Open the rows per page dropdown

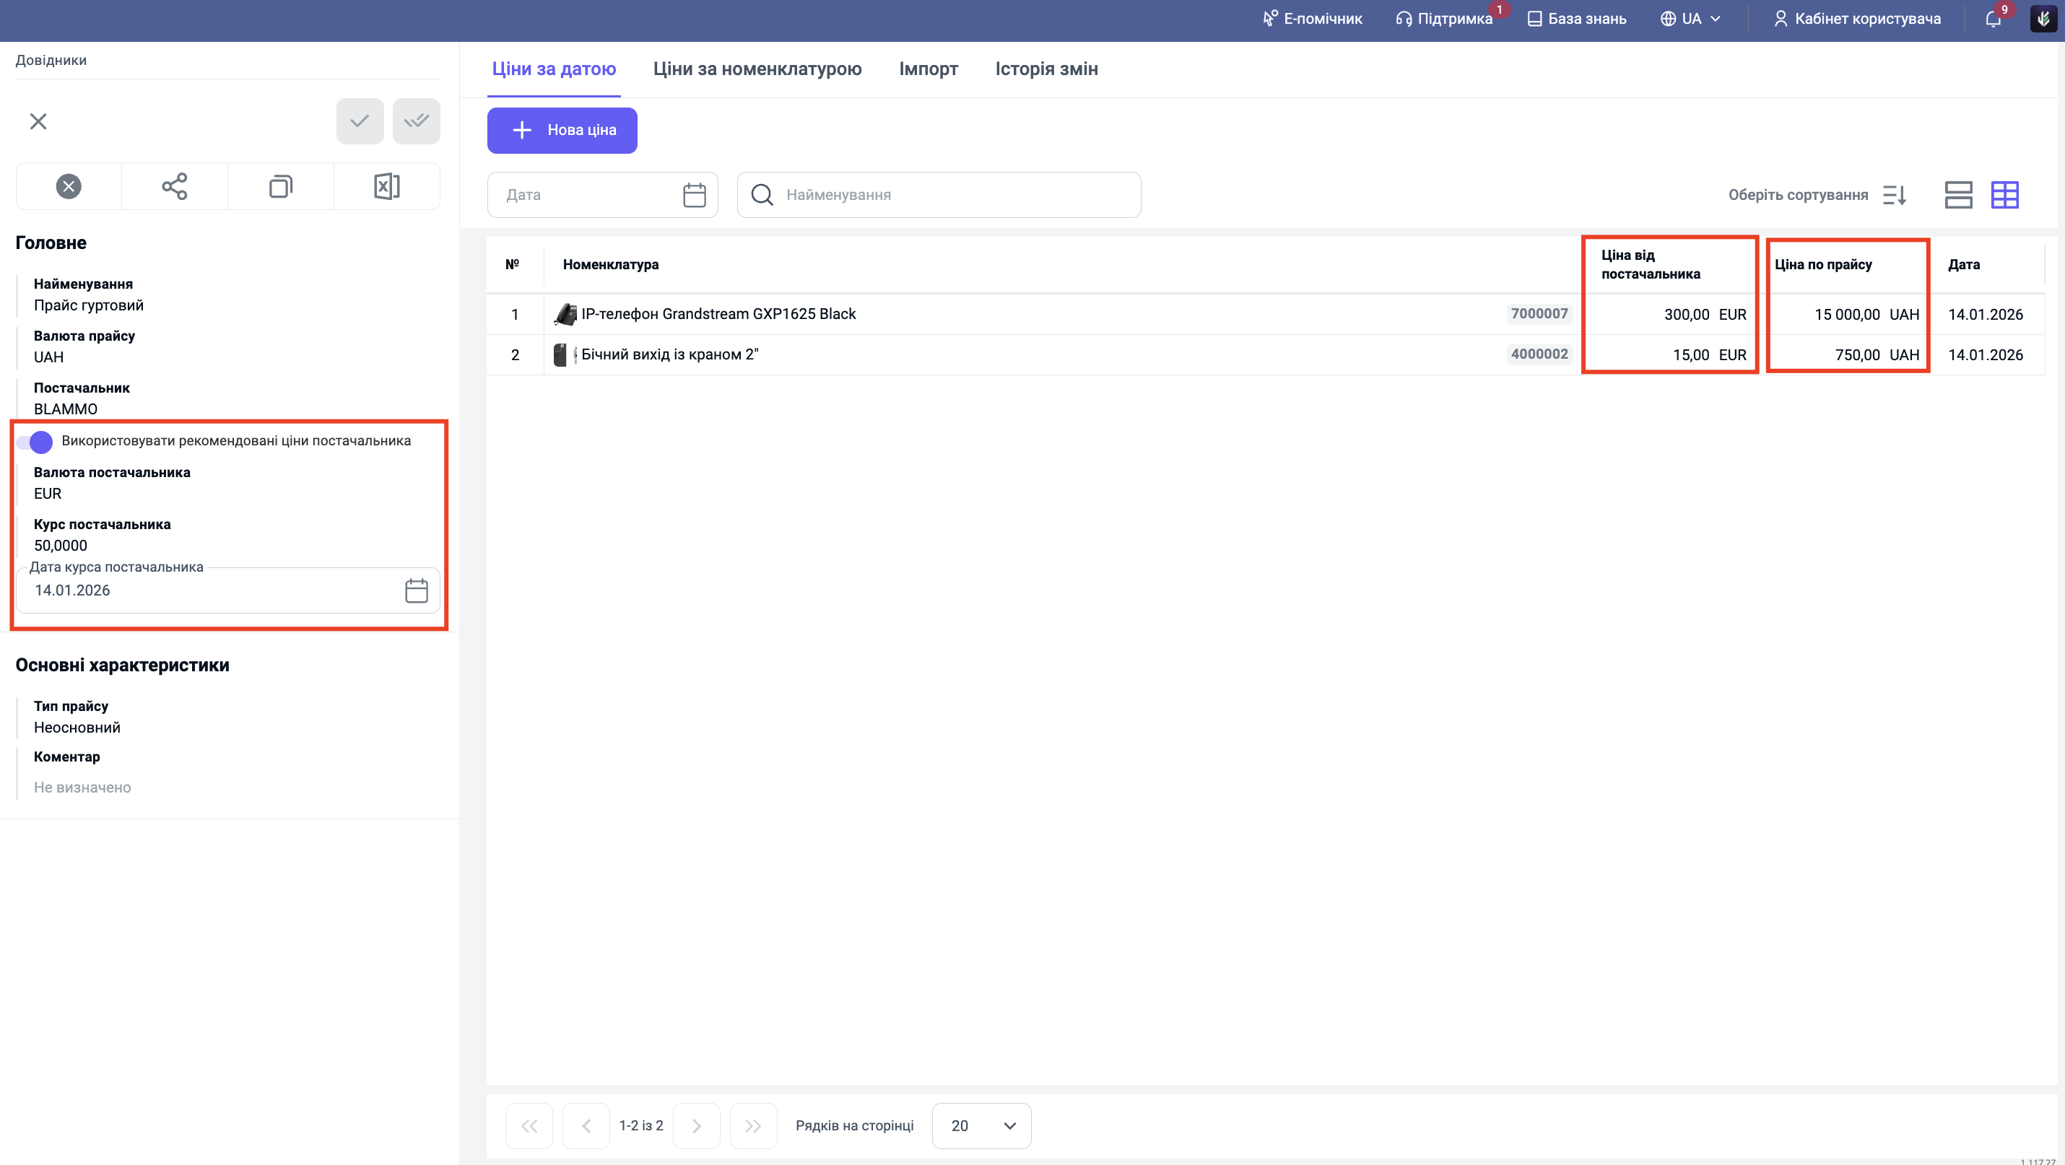point(981,1126)
